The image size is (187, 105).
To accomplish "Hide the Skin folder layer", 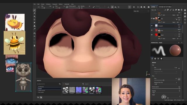I will [x=152, y=18].
